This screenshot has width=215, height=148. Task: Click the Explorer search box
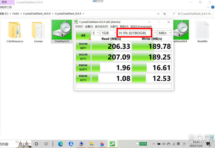[192, 14]
